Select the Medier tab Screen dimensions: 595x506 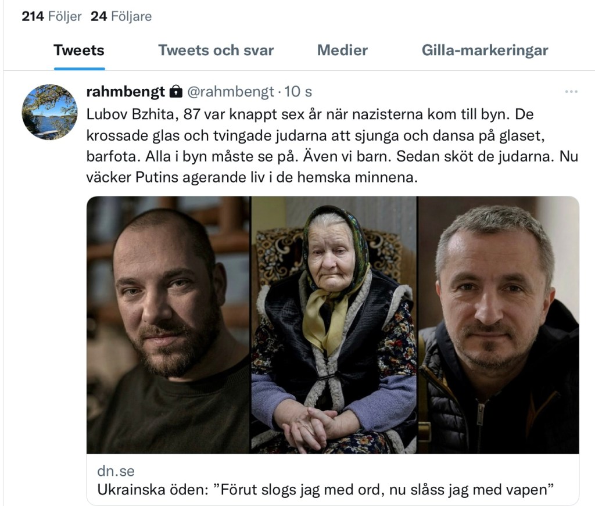[342, 50]
